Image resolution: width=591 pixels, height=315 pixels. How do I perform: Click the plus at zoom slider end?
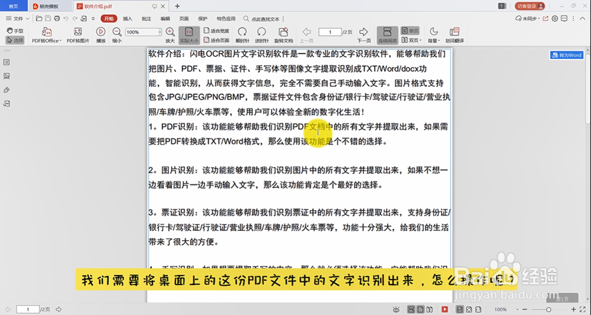(573, 309)
